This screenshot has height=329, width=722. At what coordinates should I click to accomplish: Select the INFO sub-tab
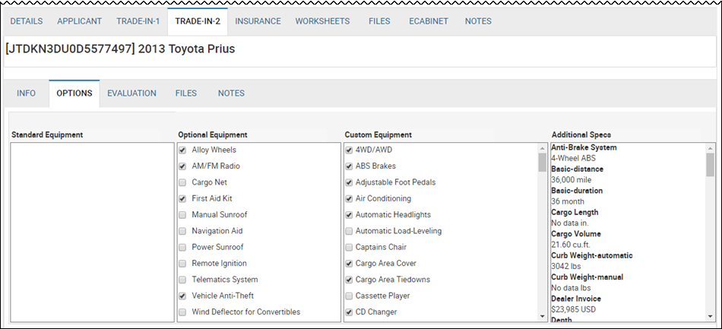27,93
